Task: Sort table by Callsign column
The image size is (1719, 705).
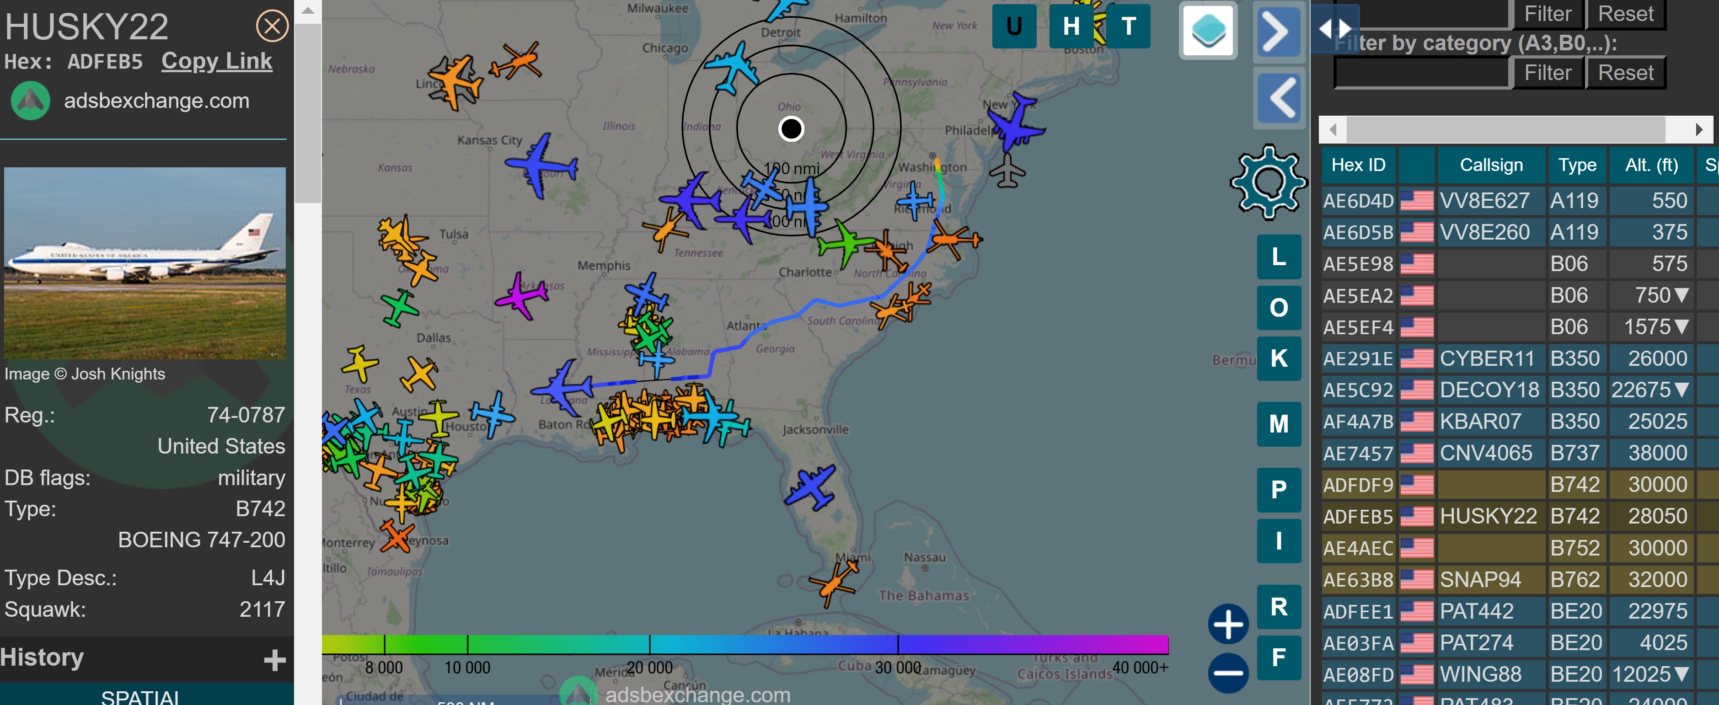Action: 1491,166
